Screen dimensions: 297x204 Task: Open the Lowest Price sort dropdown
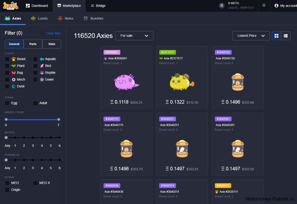click(251, 36)
